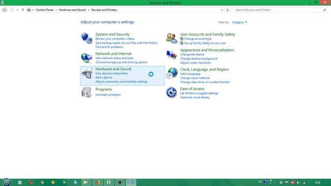Click Change the theme link

(192, 54)
